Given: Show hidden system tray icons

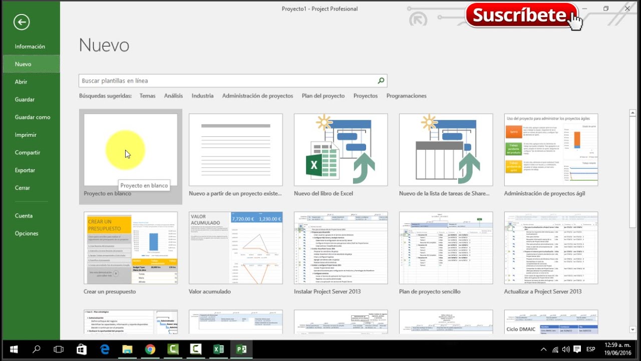Looking at the screenshot, I should pyautogui.click(x=544, y=349).
